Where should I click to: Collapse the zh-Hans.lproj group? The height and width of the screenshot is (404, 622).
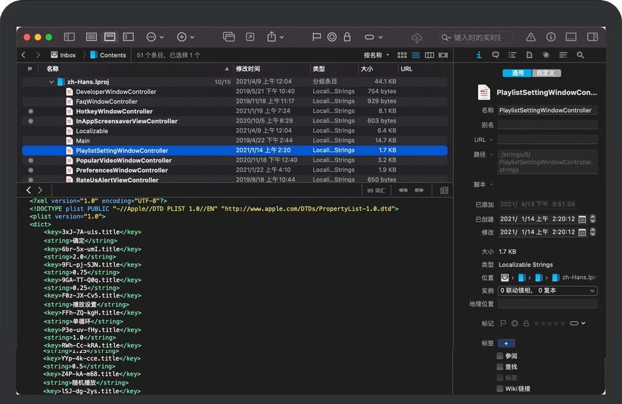[52, 82]
